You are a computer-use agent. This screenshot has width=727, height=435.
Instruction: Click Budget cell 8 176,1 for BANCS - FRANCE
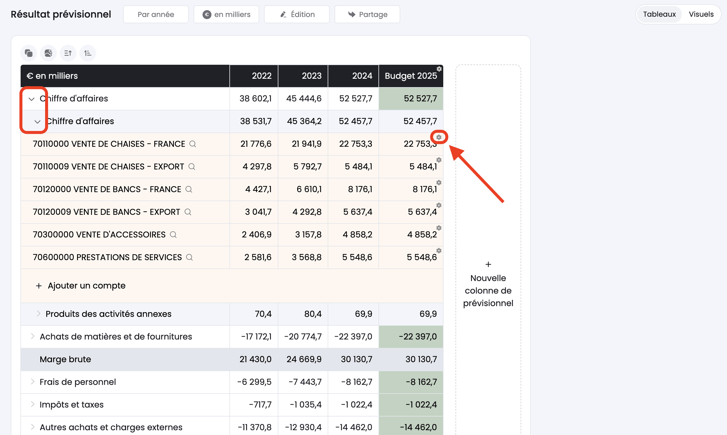coord(411,189)
